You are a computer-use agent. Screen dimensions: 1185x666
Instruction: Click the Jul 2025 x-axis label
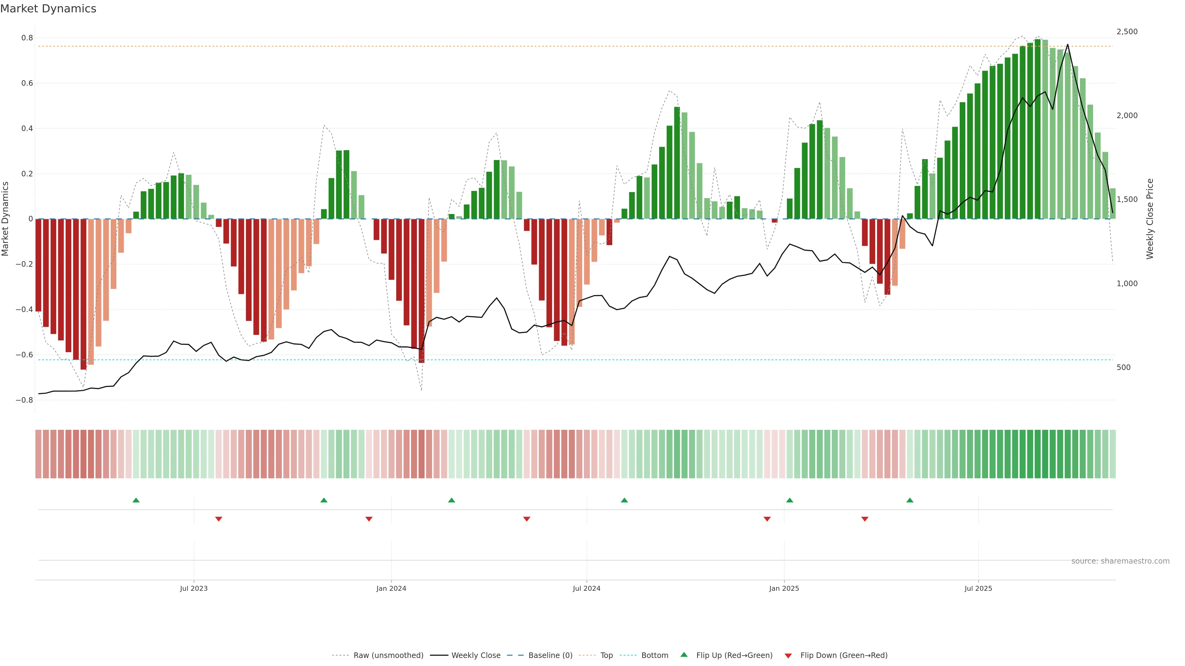978,588
